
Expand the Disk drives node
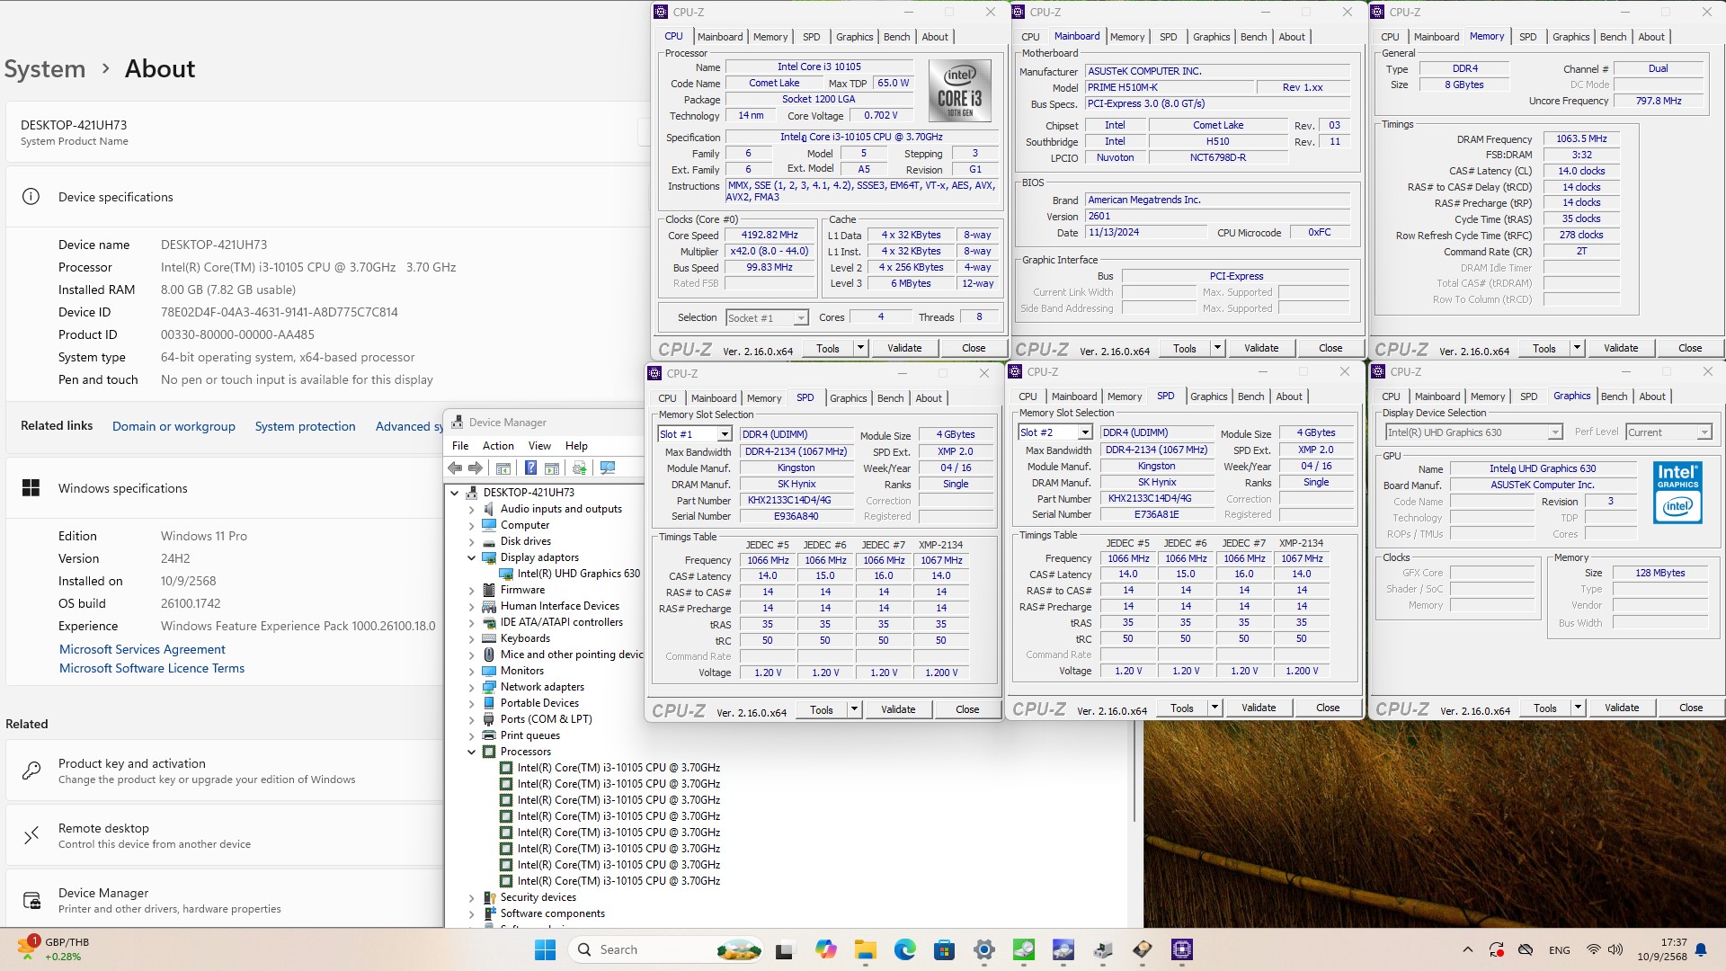(x=471, y=541)
